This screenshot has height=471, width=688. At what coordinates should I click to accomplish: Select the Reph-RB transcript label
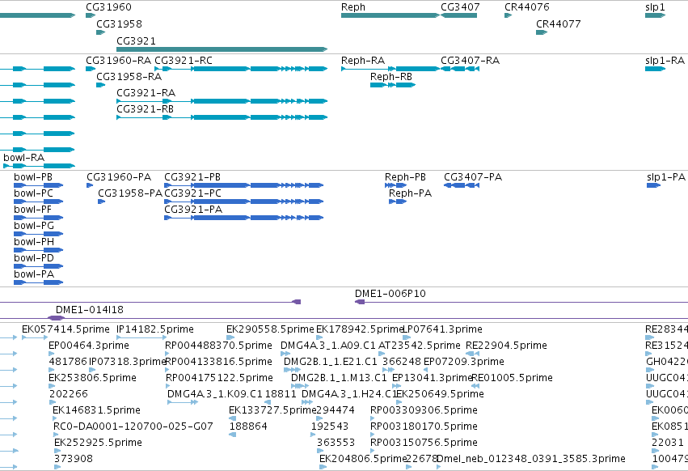(x=391, y=76)
